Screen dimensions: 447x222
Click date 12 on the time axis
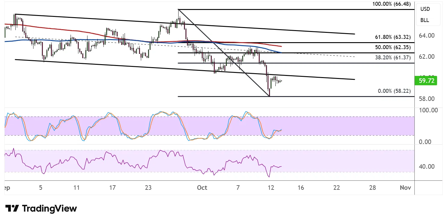pos(271,188)
